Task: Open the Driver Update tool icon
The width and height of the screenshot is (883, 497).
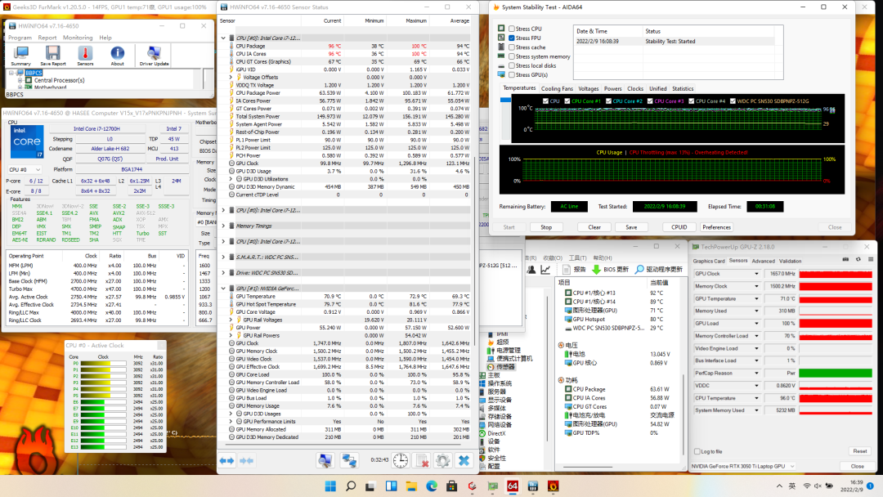Action: pos(154,54)
